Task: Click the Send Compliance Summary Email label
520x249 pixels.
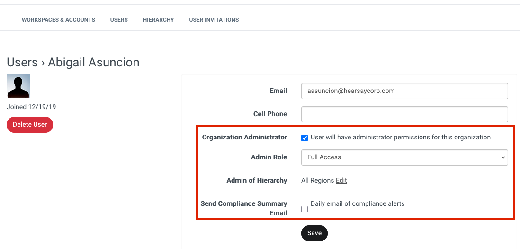Action: click(244, 208)
